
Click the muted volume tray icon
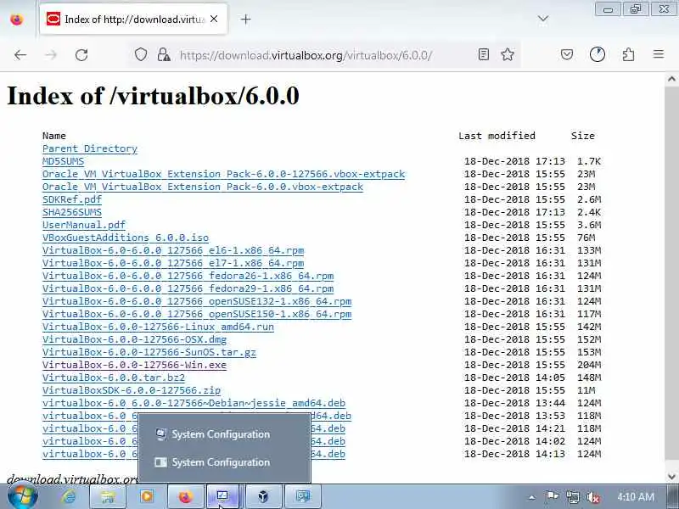(593, 497)
